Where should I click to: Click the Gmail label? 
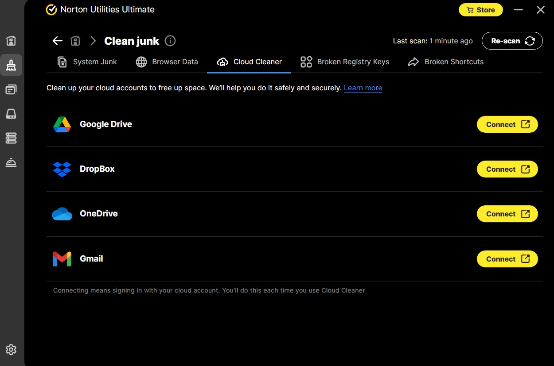pos(91,259)
